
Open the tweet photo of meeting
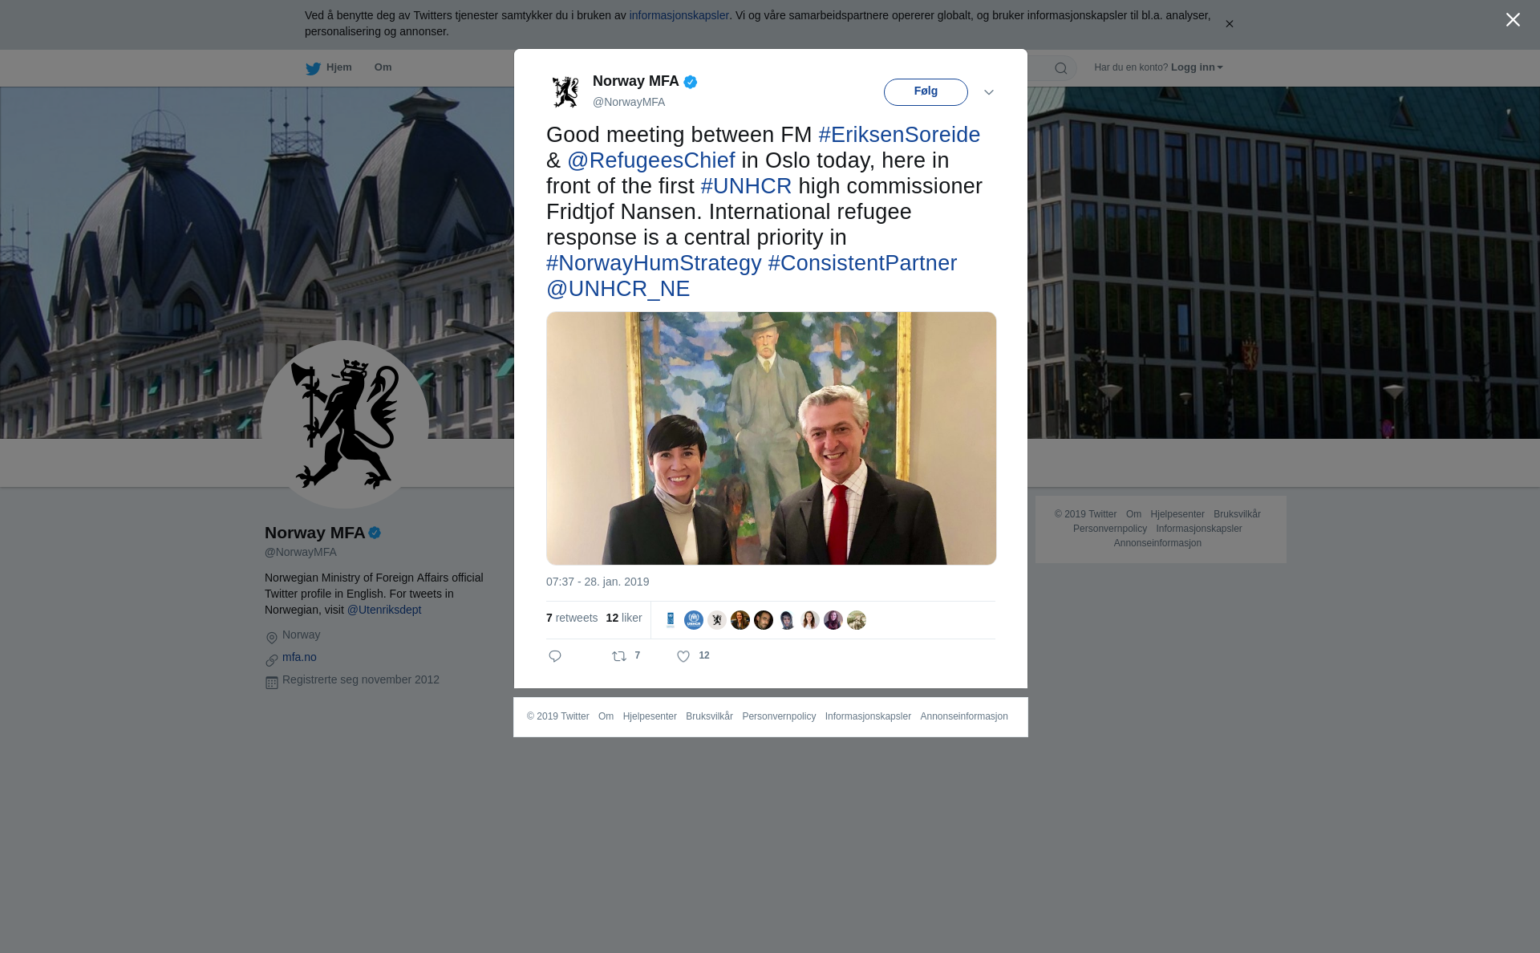[772, 438]
